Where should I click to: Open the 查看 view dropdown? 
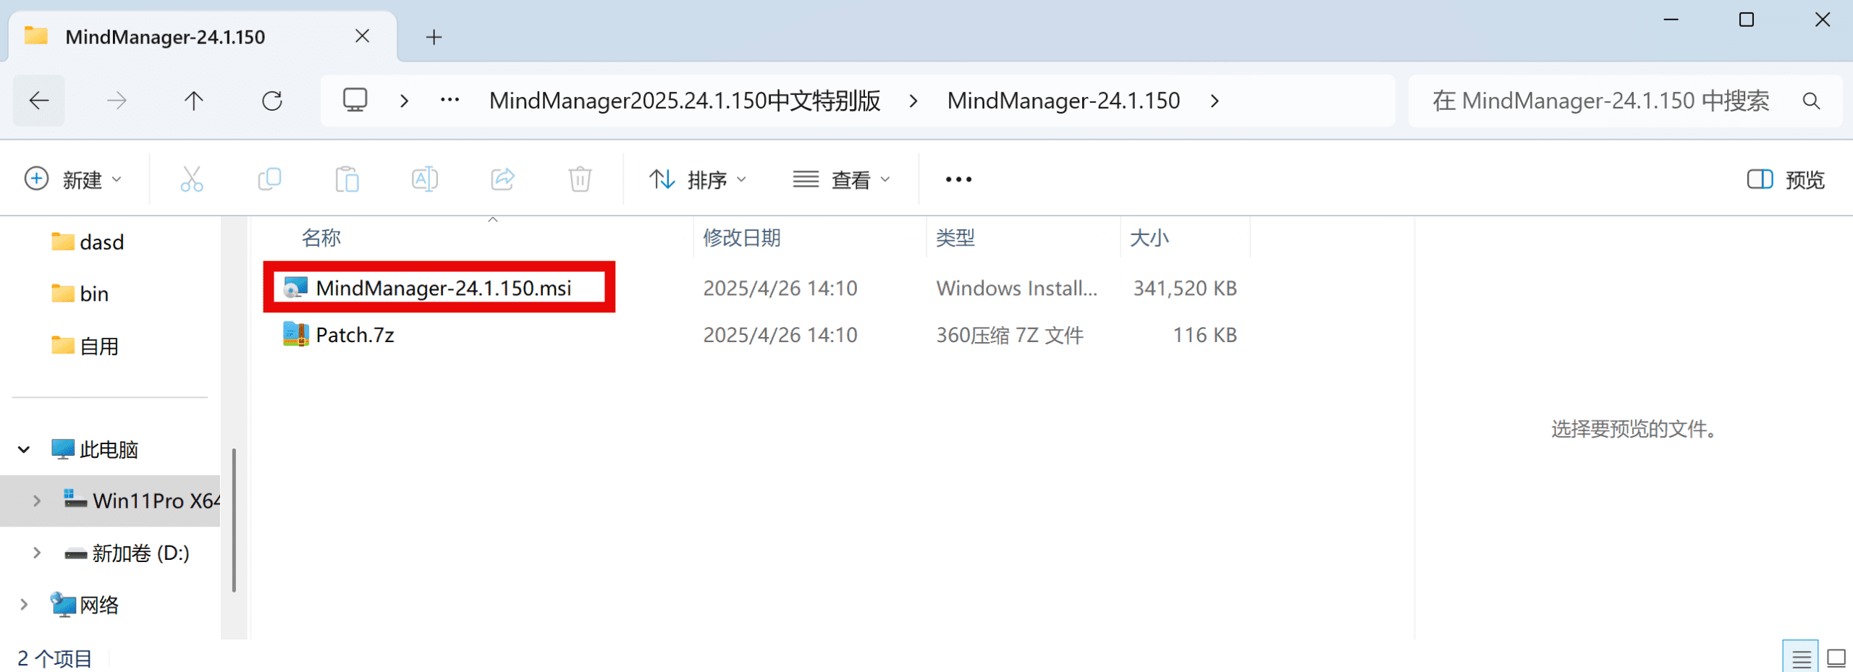click(x=841, y=179)
